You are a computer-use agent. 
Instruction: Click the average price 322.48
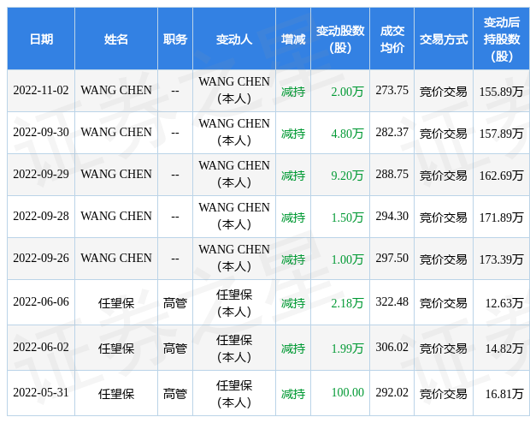pyautogui.click(x=392, y=302)
